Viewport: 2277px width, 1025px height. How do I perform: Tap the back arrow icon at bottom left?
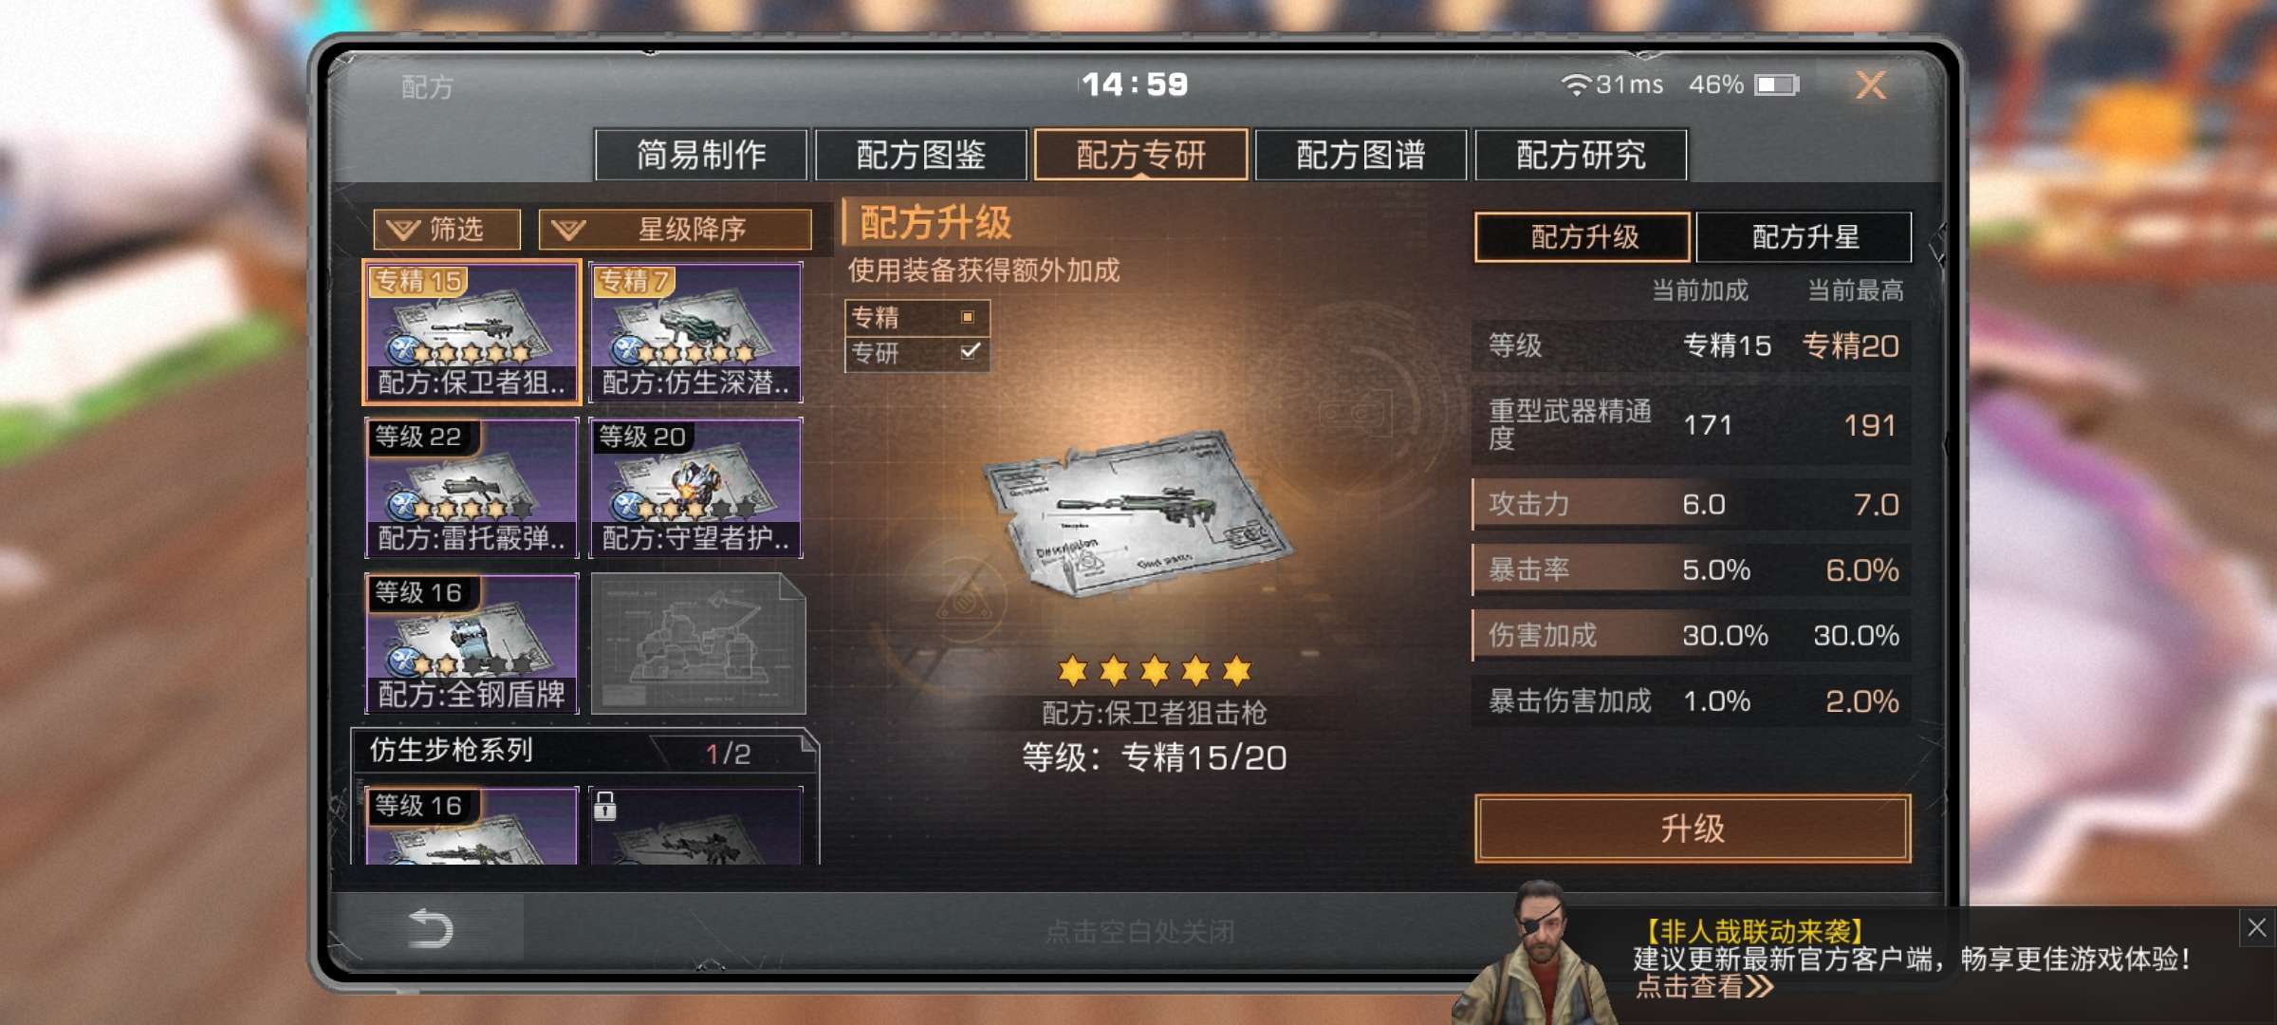pos(429,927)
